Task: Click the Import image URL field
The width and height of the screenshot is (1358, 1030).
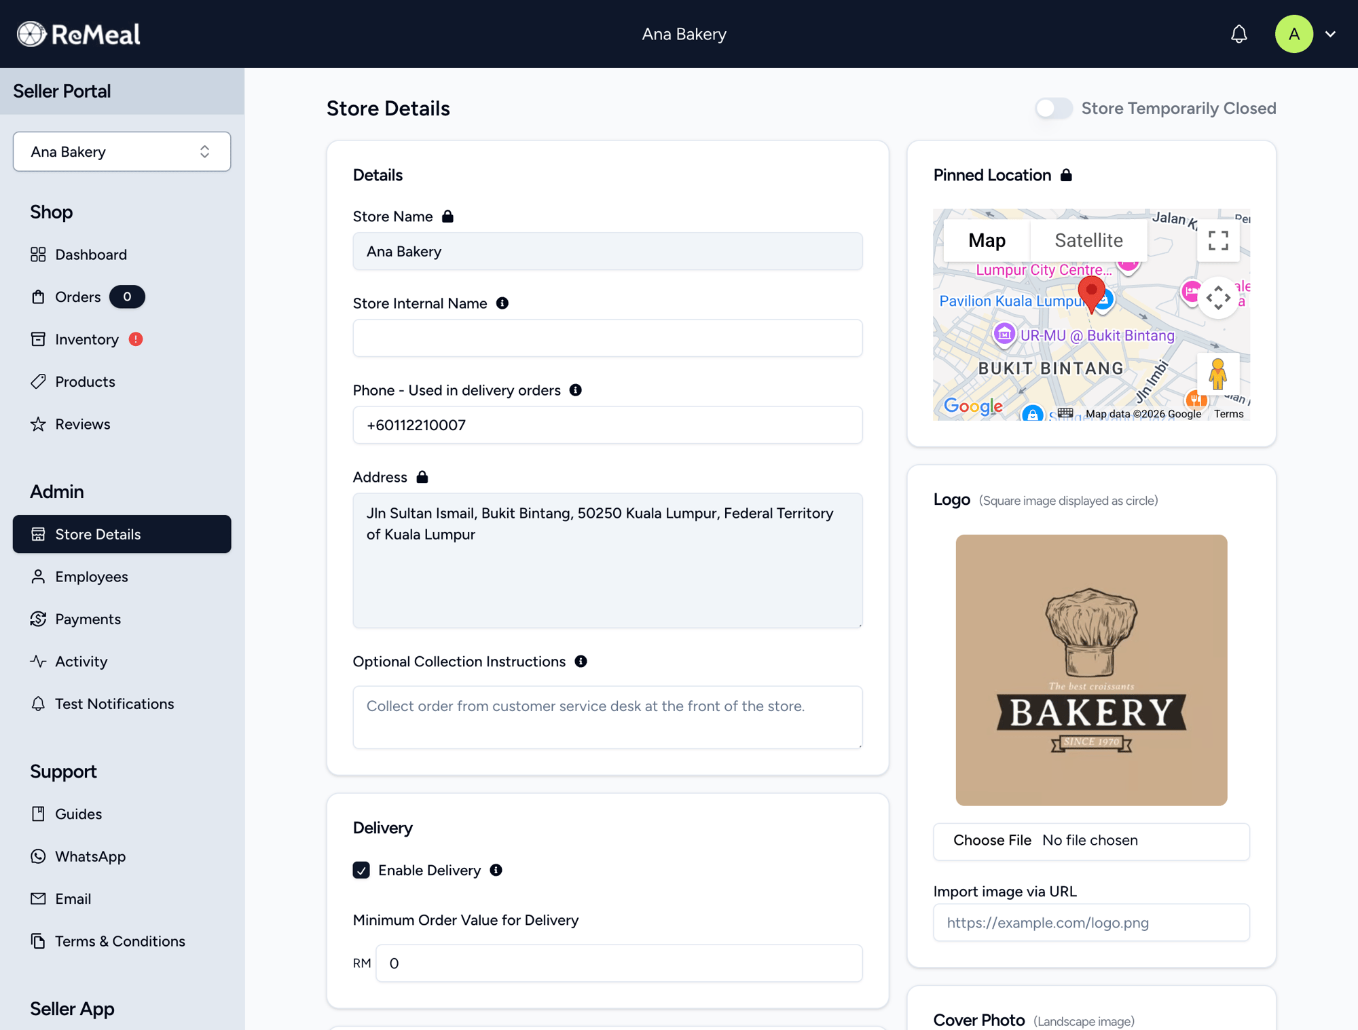Action: click(1090, 923)
